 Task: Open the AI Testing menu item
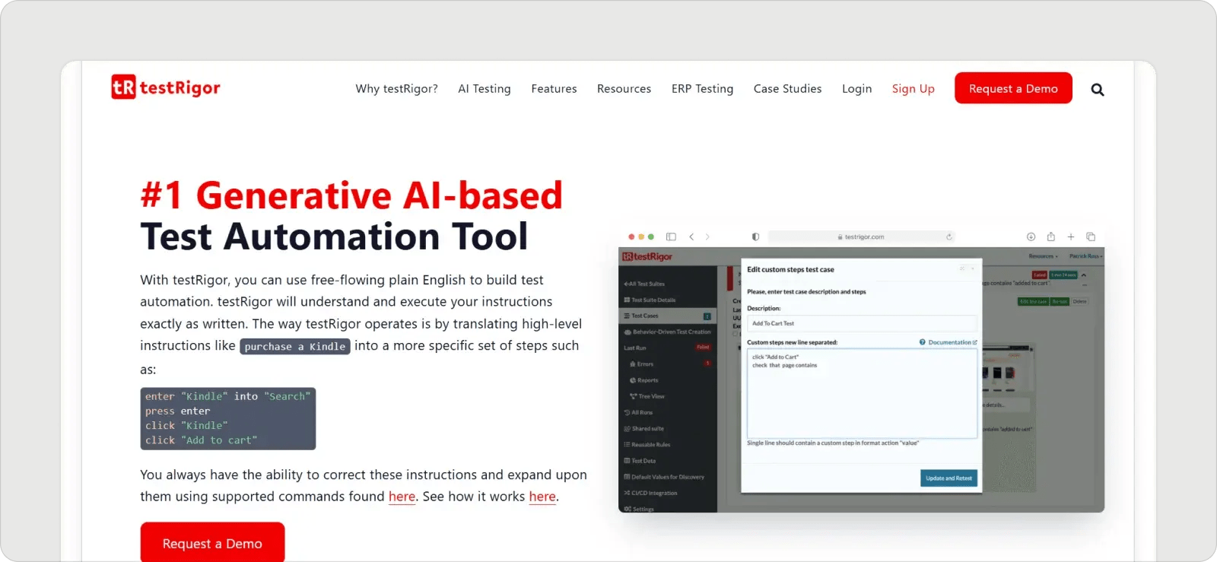[x=485, y=89]
